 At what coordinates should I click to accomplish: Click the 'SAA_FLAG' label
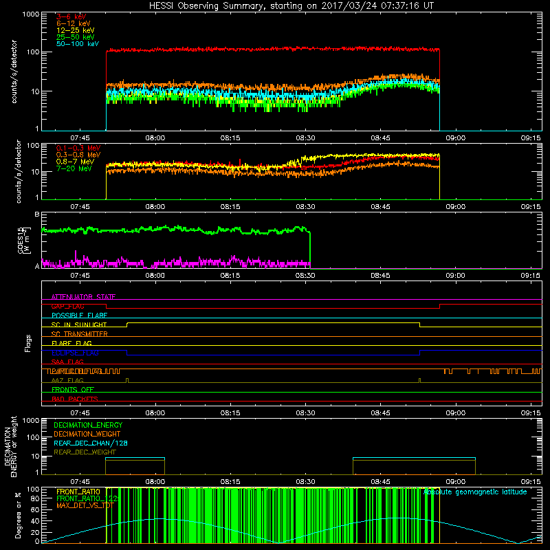pos(67,362)
